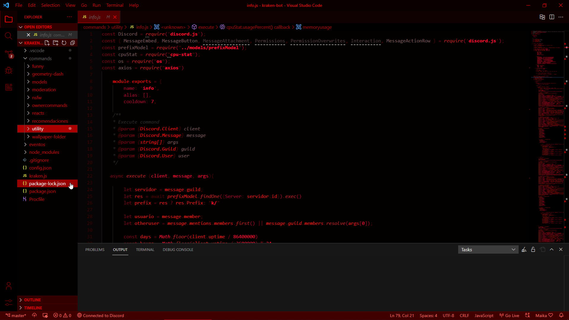Toggle Go Live server in status bar
This screenshot has height=320, width=569.
[509, 316]
